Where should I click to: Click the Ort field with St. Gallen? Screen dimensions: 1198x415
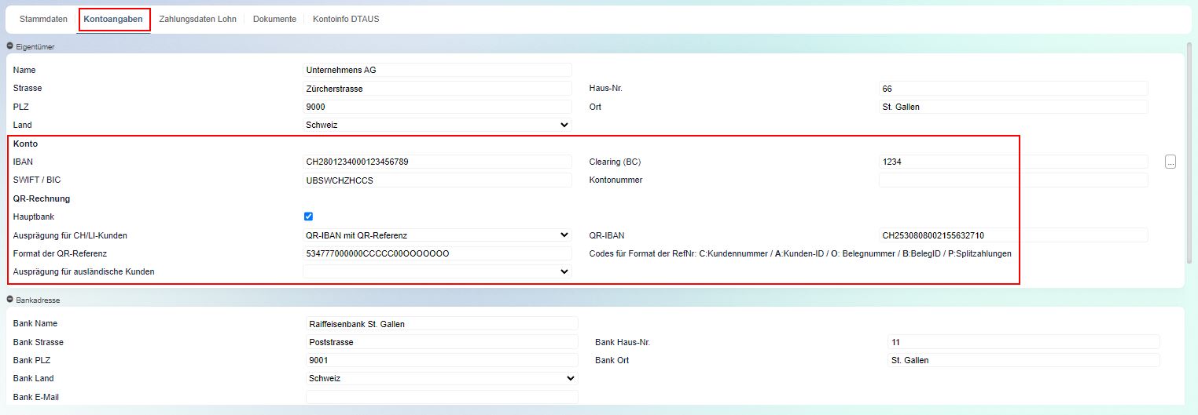(1013, 107)
